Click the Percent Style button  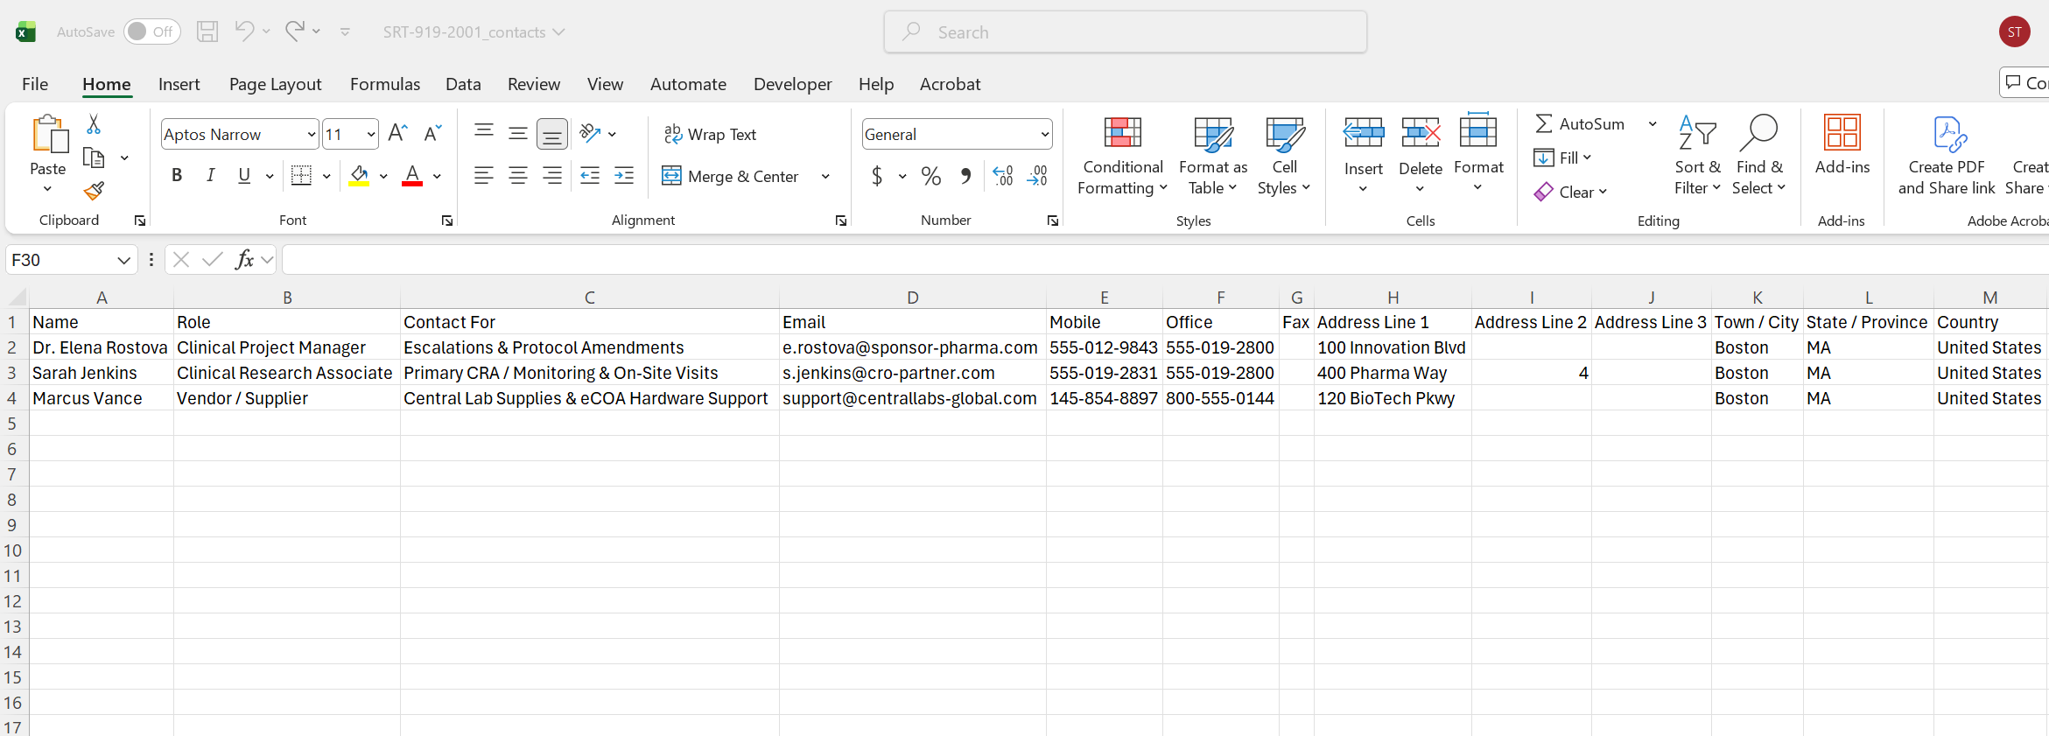pyautogui.click(x=931, y=176)
